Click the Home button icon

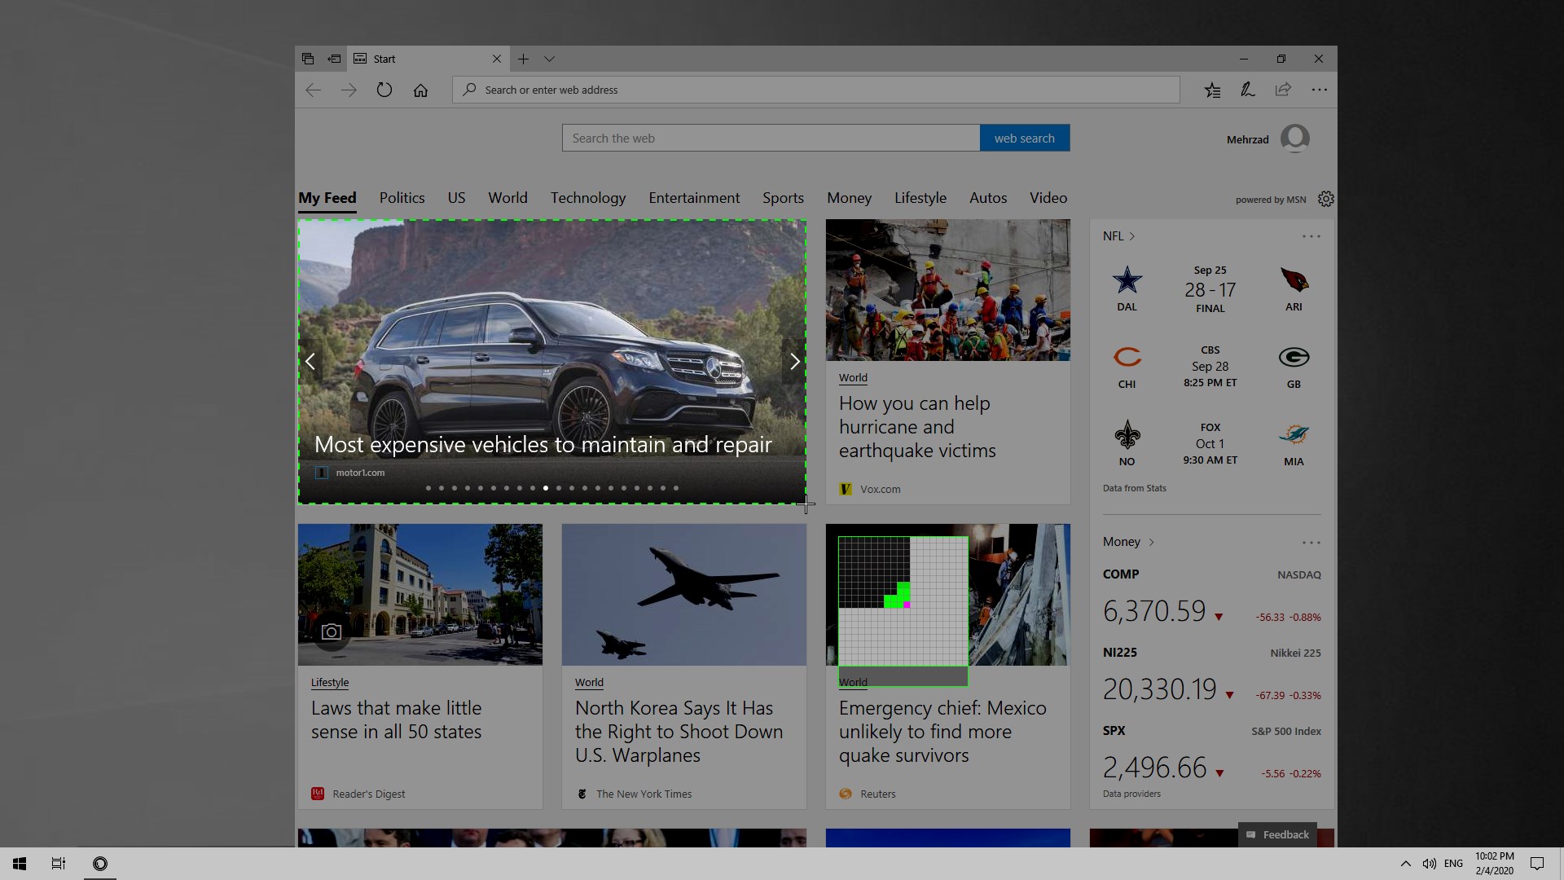[x=420, y=90]
